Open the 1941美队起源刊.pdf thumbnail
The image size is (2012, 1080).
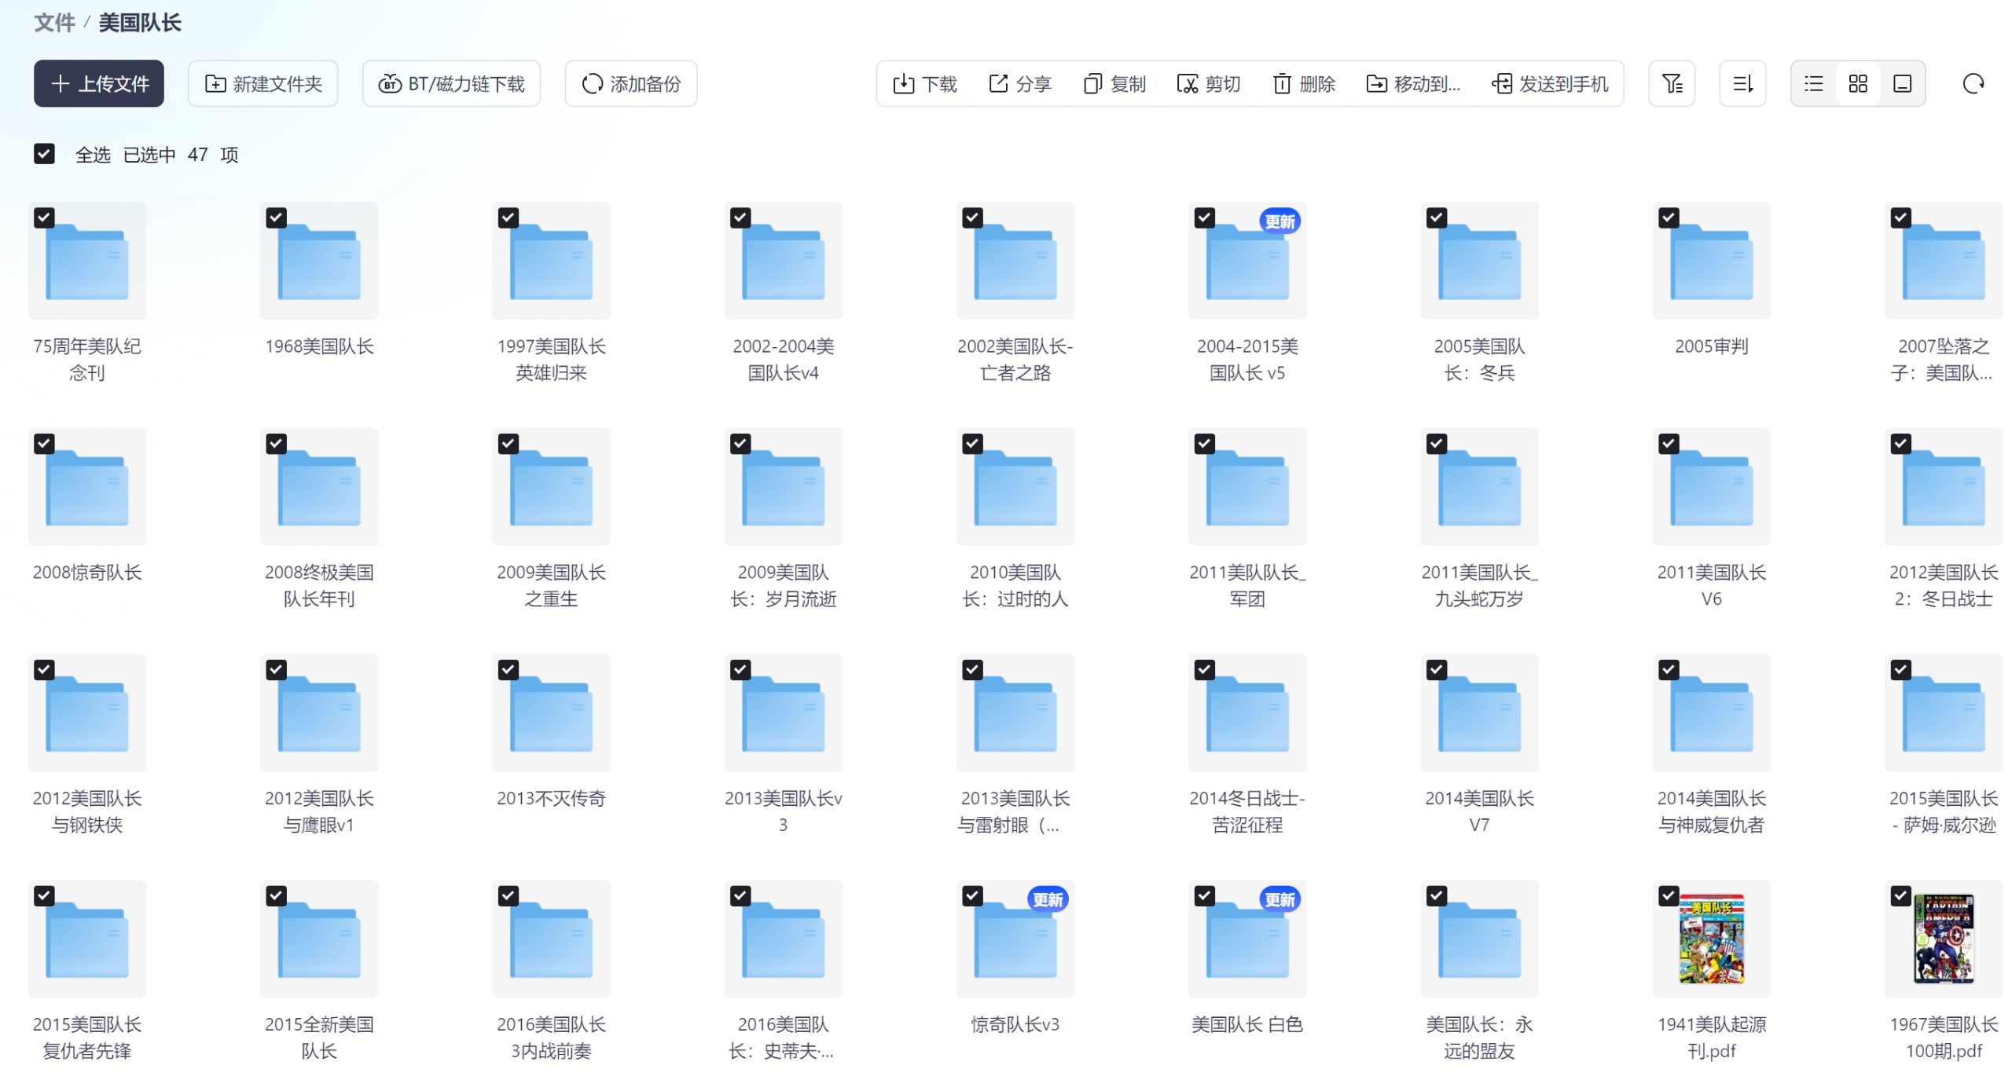1711,939
